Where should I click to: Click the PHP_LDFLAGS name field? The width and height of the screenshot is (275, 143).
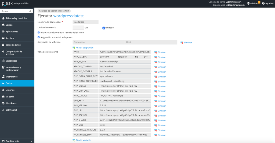[85, 96]
